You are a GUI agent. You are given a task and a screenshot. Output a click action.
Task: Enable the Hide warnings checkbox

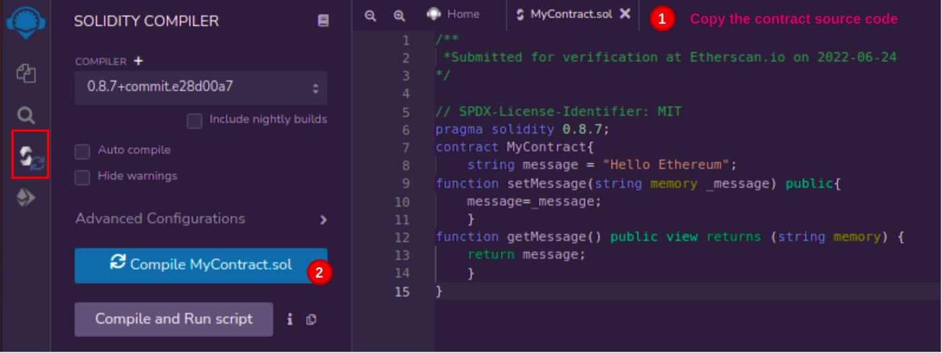82,178
